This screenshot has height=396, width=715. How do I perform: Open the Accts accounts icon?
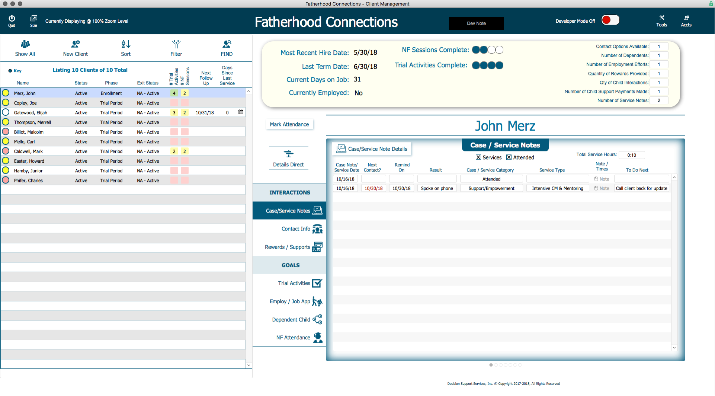pyautogui.click(x=686, y=19)
